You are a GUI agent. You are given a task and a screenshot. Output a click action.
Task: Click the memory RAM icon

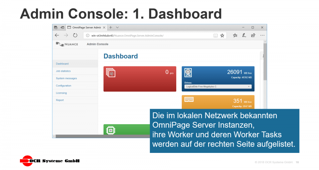click(189, 99)
